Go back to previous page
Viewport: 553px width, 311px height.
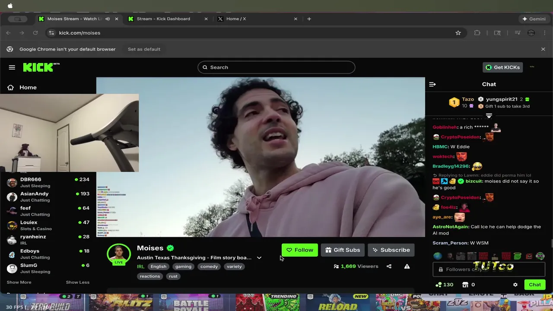[8, 33]
